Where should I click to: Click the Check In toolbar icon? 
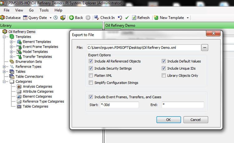96,17
